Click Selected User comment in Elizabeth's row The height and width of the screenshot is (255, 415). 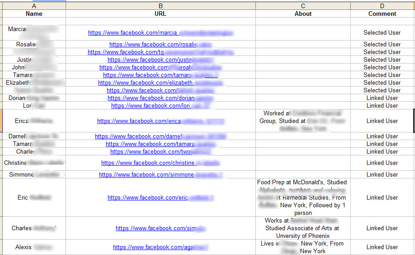click(x=382, y=82)
